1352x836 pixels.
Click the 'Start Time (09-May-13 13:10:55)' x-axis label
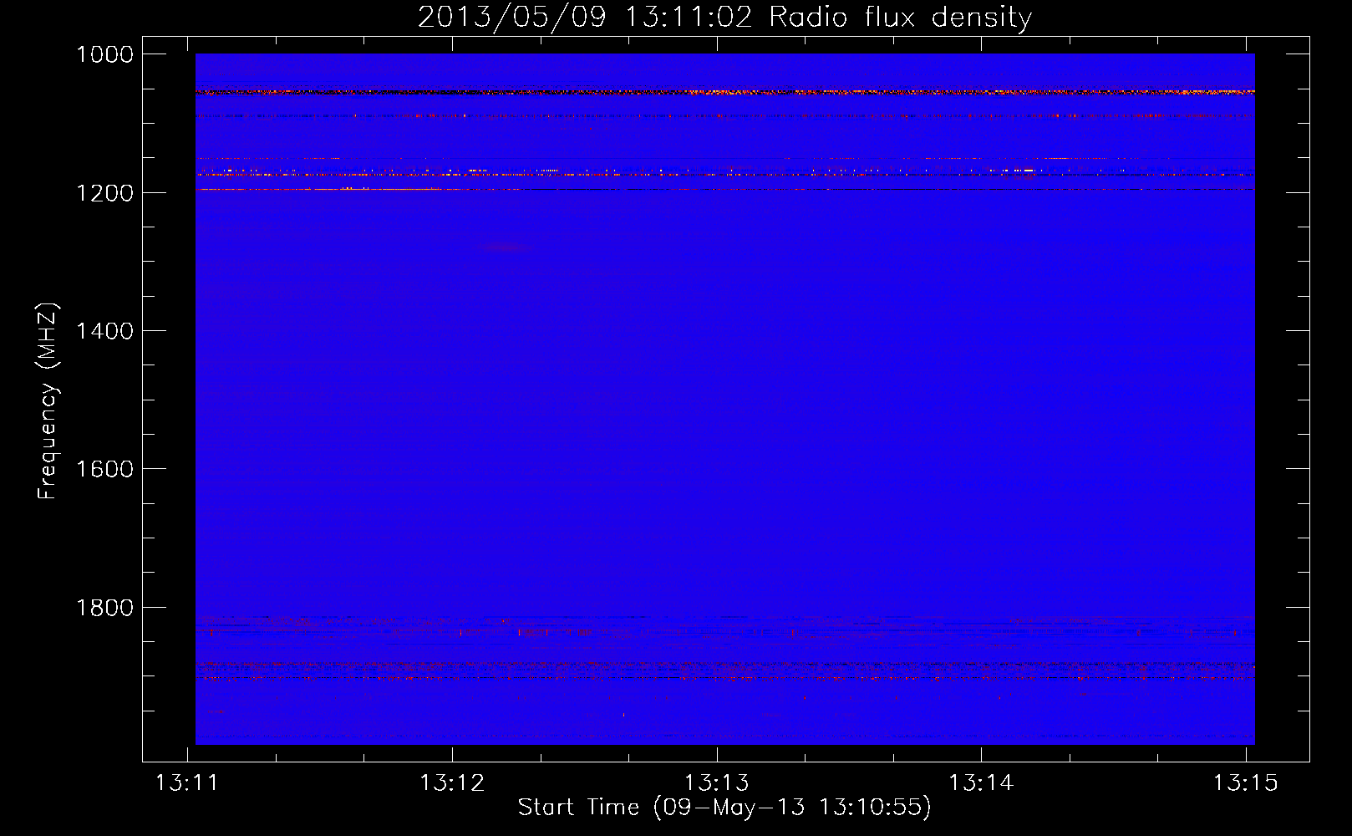pyautogui.click(x=724, y=807)
